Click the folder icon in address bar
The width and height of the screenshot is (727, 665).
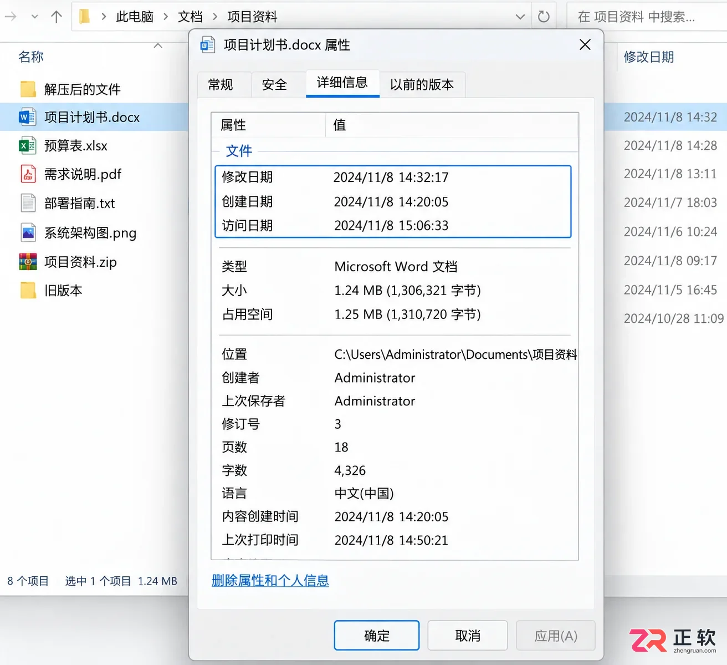85,17
